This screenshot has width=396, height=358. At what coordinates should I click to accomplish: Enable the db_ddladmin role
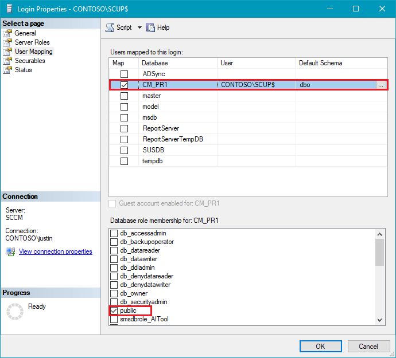[114, 267]
